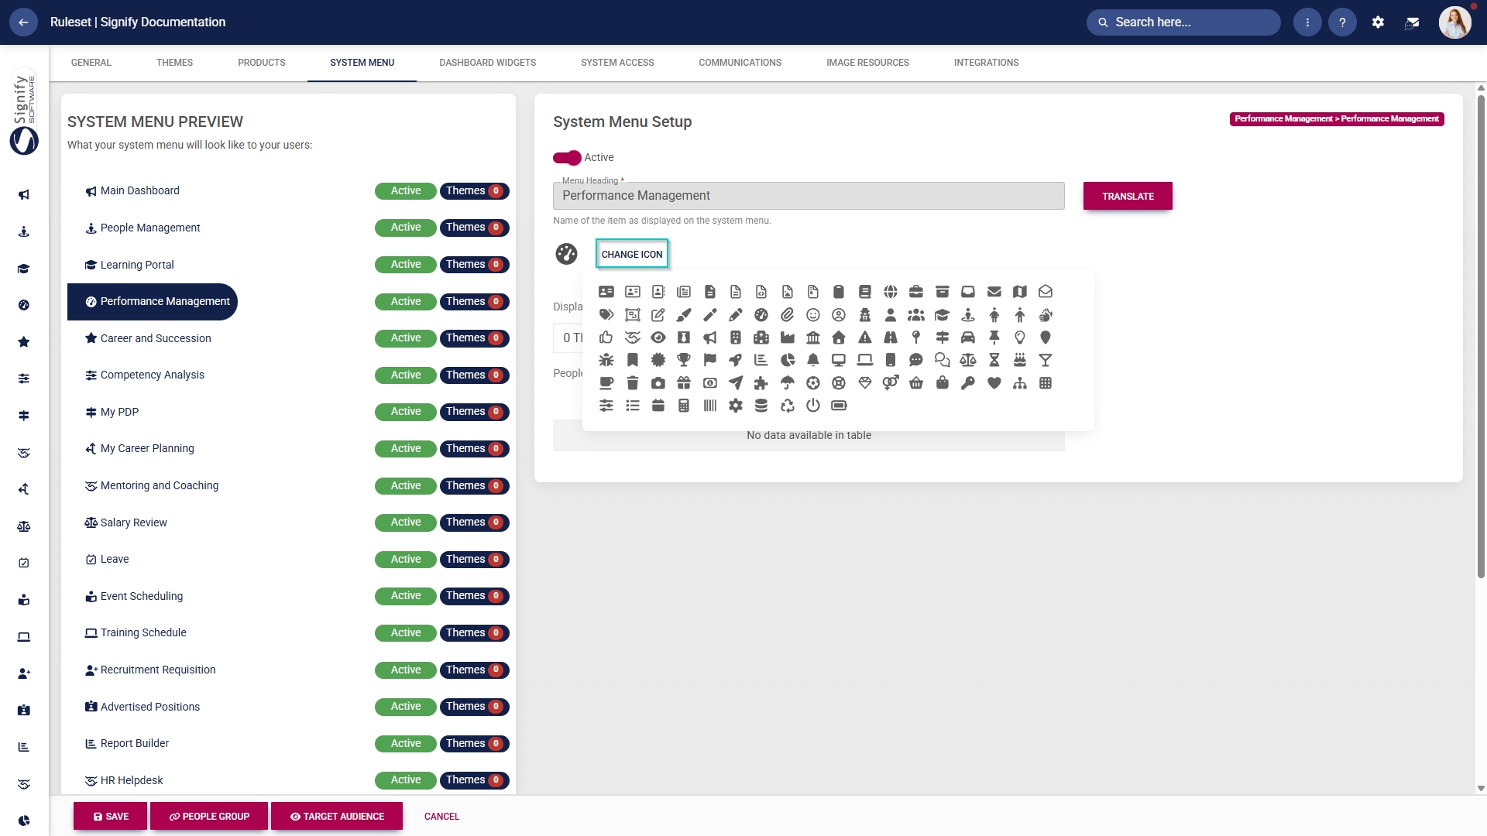Open Themes badge for People Management

point(475,228)
